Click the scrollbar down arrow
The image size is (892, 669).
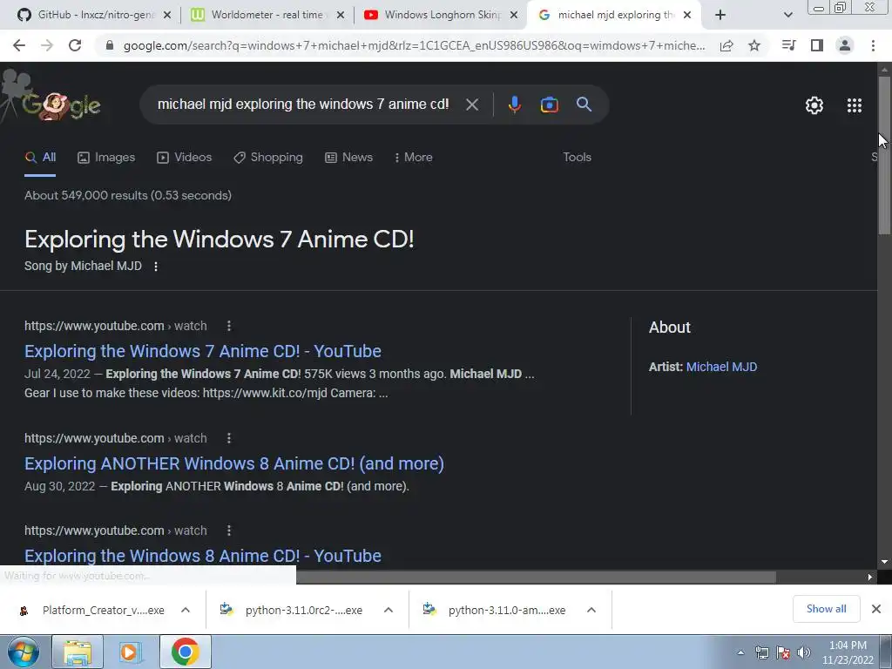pyautogui.click(x=884, y=562)
